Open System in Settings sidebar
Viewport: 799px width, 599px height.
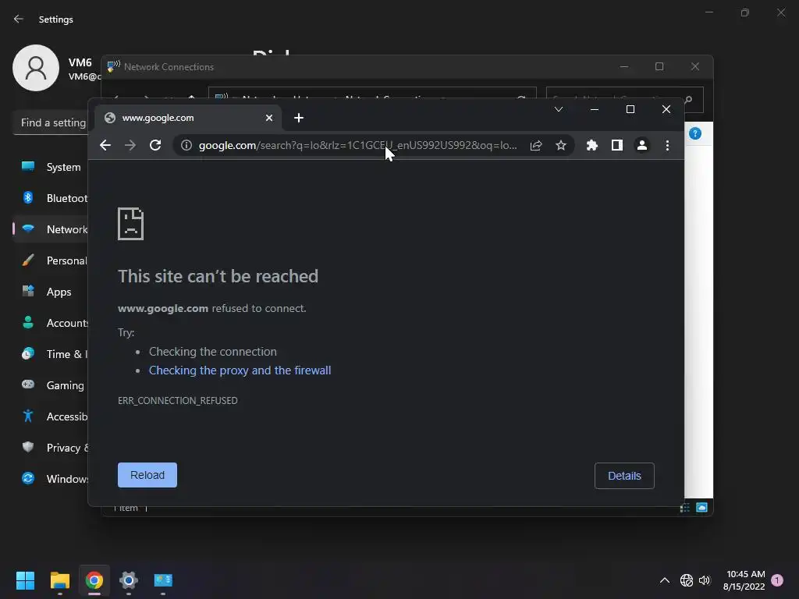coord(51,167)
